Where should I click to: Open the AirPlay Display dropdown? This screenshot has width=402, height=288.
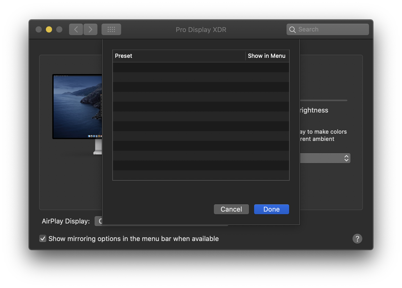click(98, 221)
